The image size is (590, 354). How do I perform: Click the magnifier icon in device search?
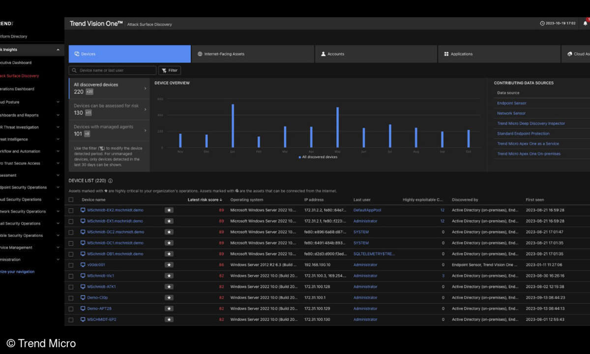click(x=74, y=70)
